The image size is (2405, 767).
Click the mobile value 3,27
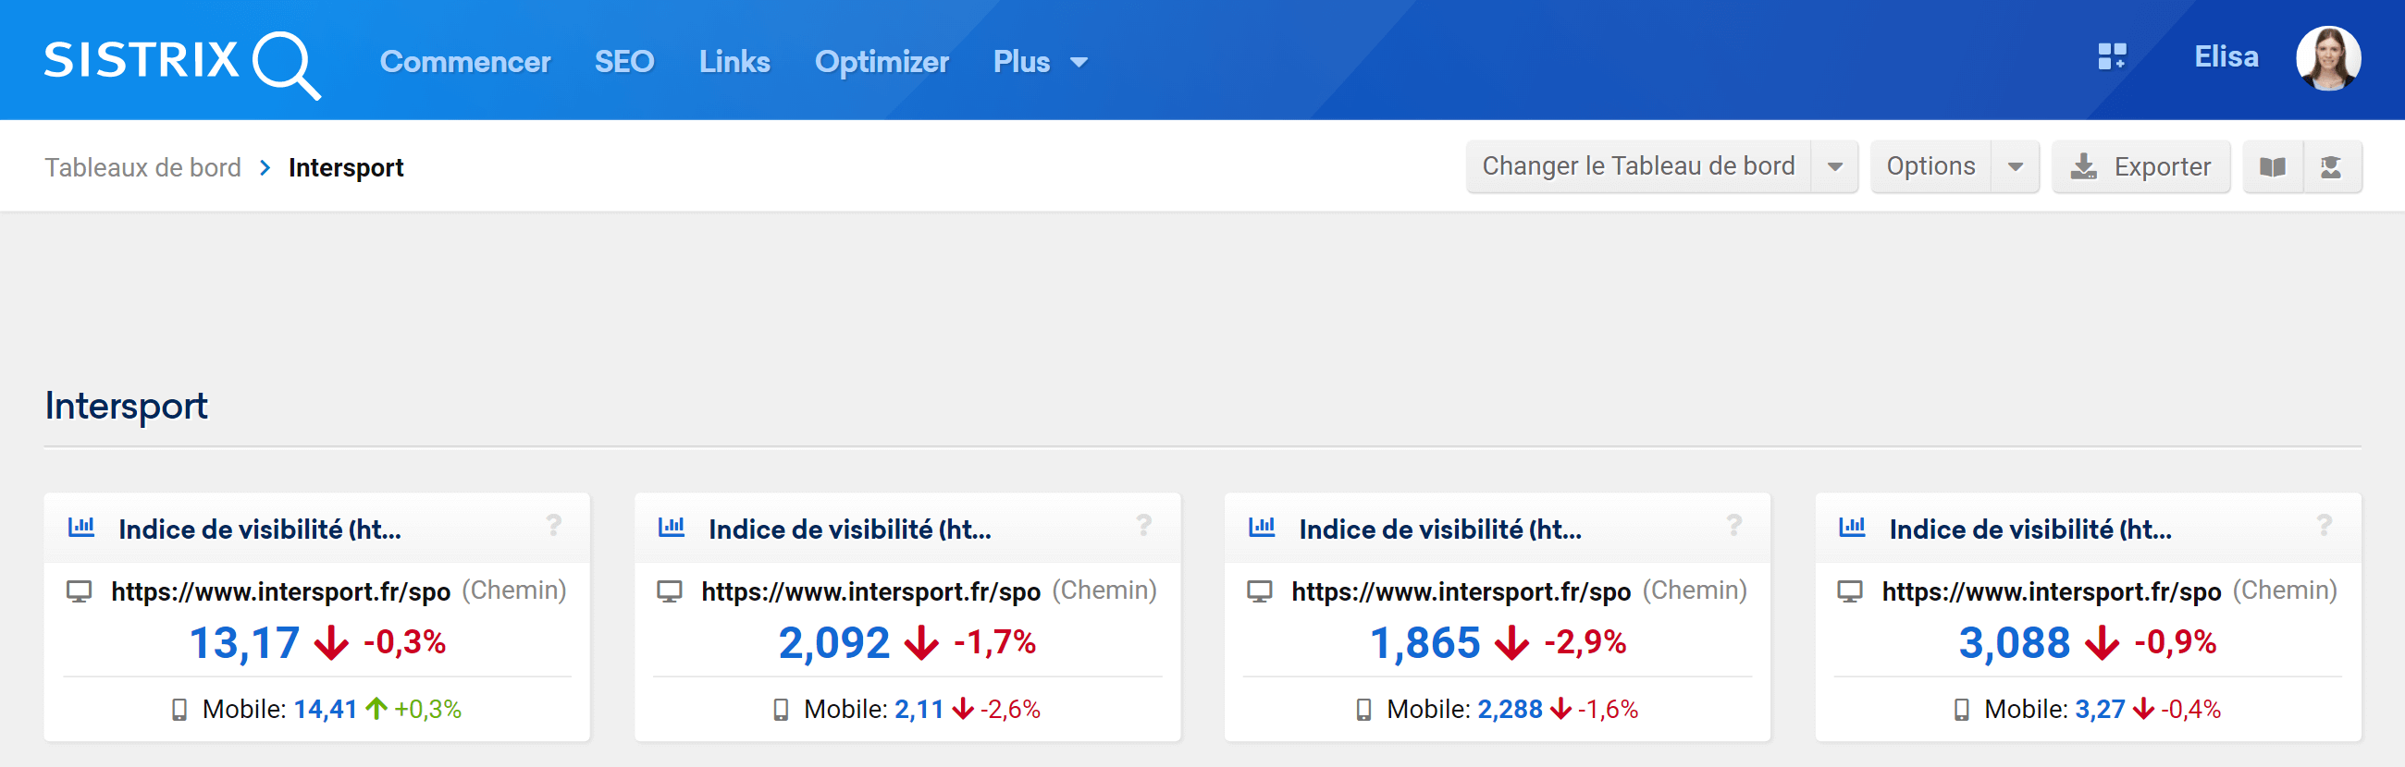coord(2100,710)
